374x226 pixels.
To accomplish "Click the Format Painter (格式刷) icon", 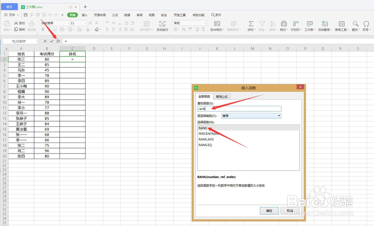I will [x=32, y=24].
